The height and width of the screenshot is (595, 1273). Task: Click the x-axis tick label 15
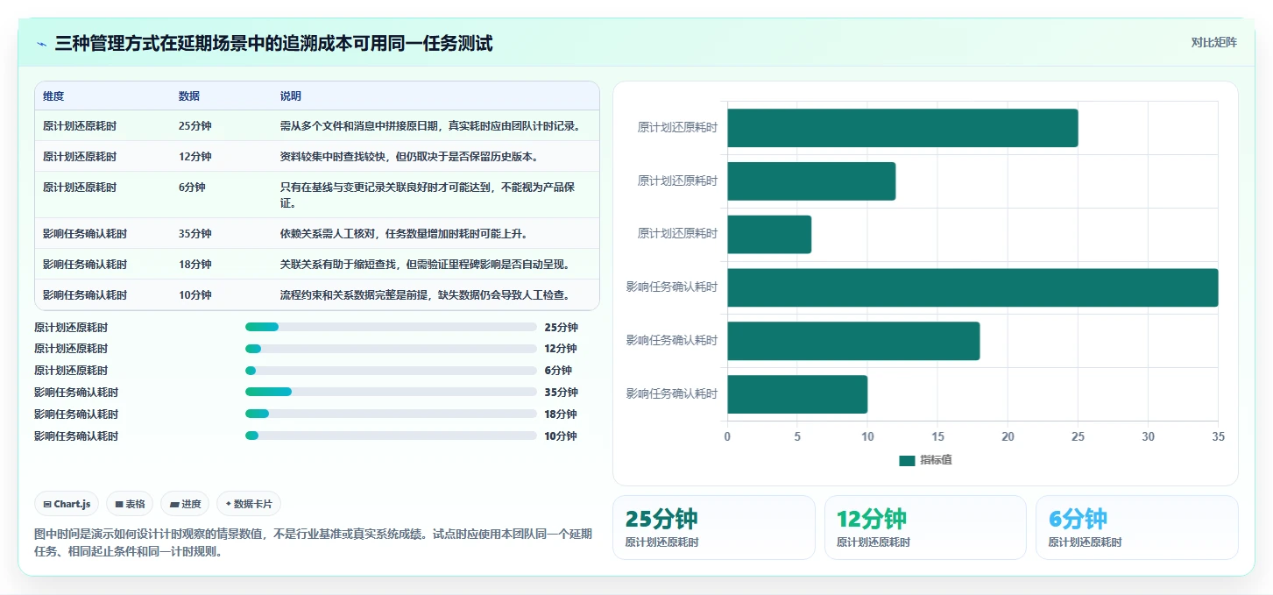937,436
